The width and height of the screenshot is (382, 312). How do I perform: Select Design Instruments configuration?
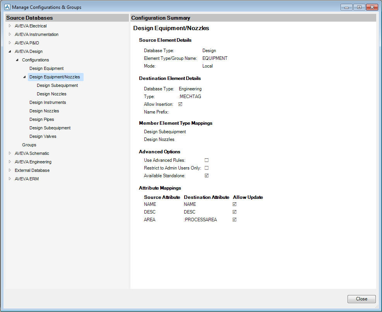[x=48, y=102]
